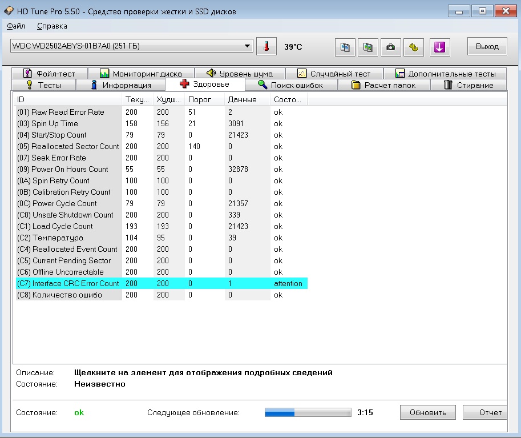The width and height of the screenshot is (521, 438).
Task: Select the (C4) Reallocated Event Count row
Action: tap(161, 249)
